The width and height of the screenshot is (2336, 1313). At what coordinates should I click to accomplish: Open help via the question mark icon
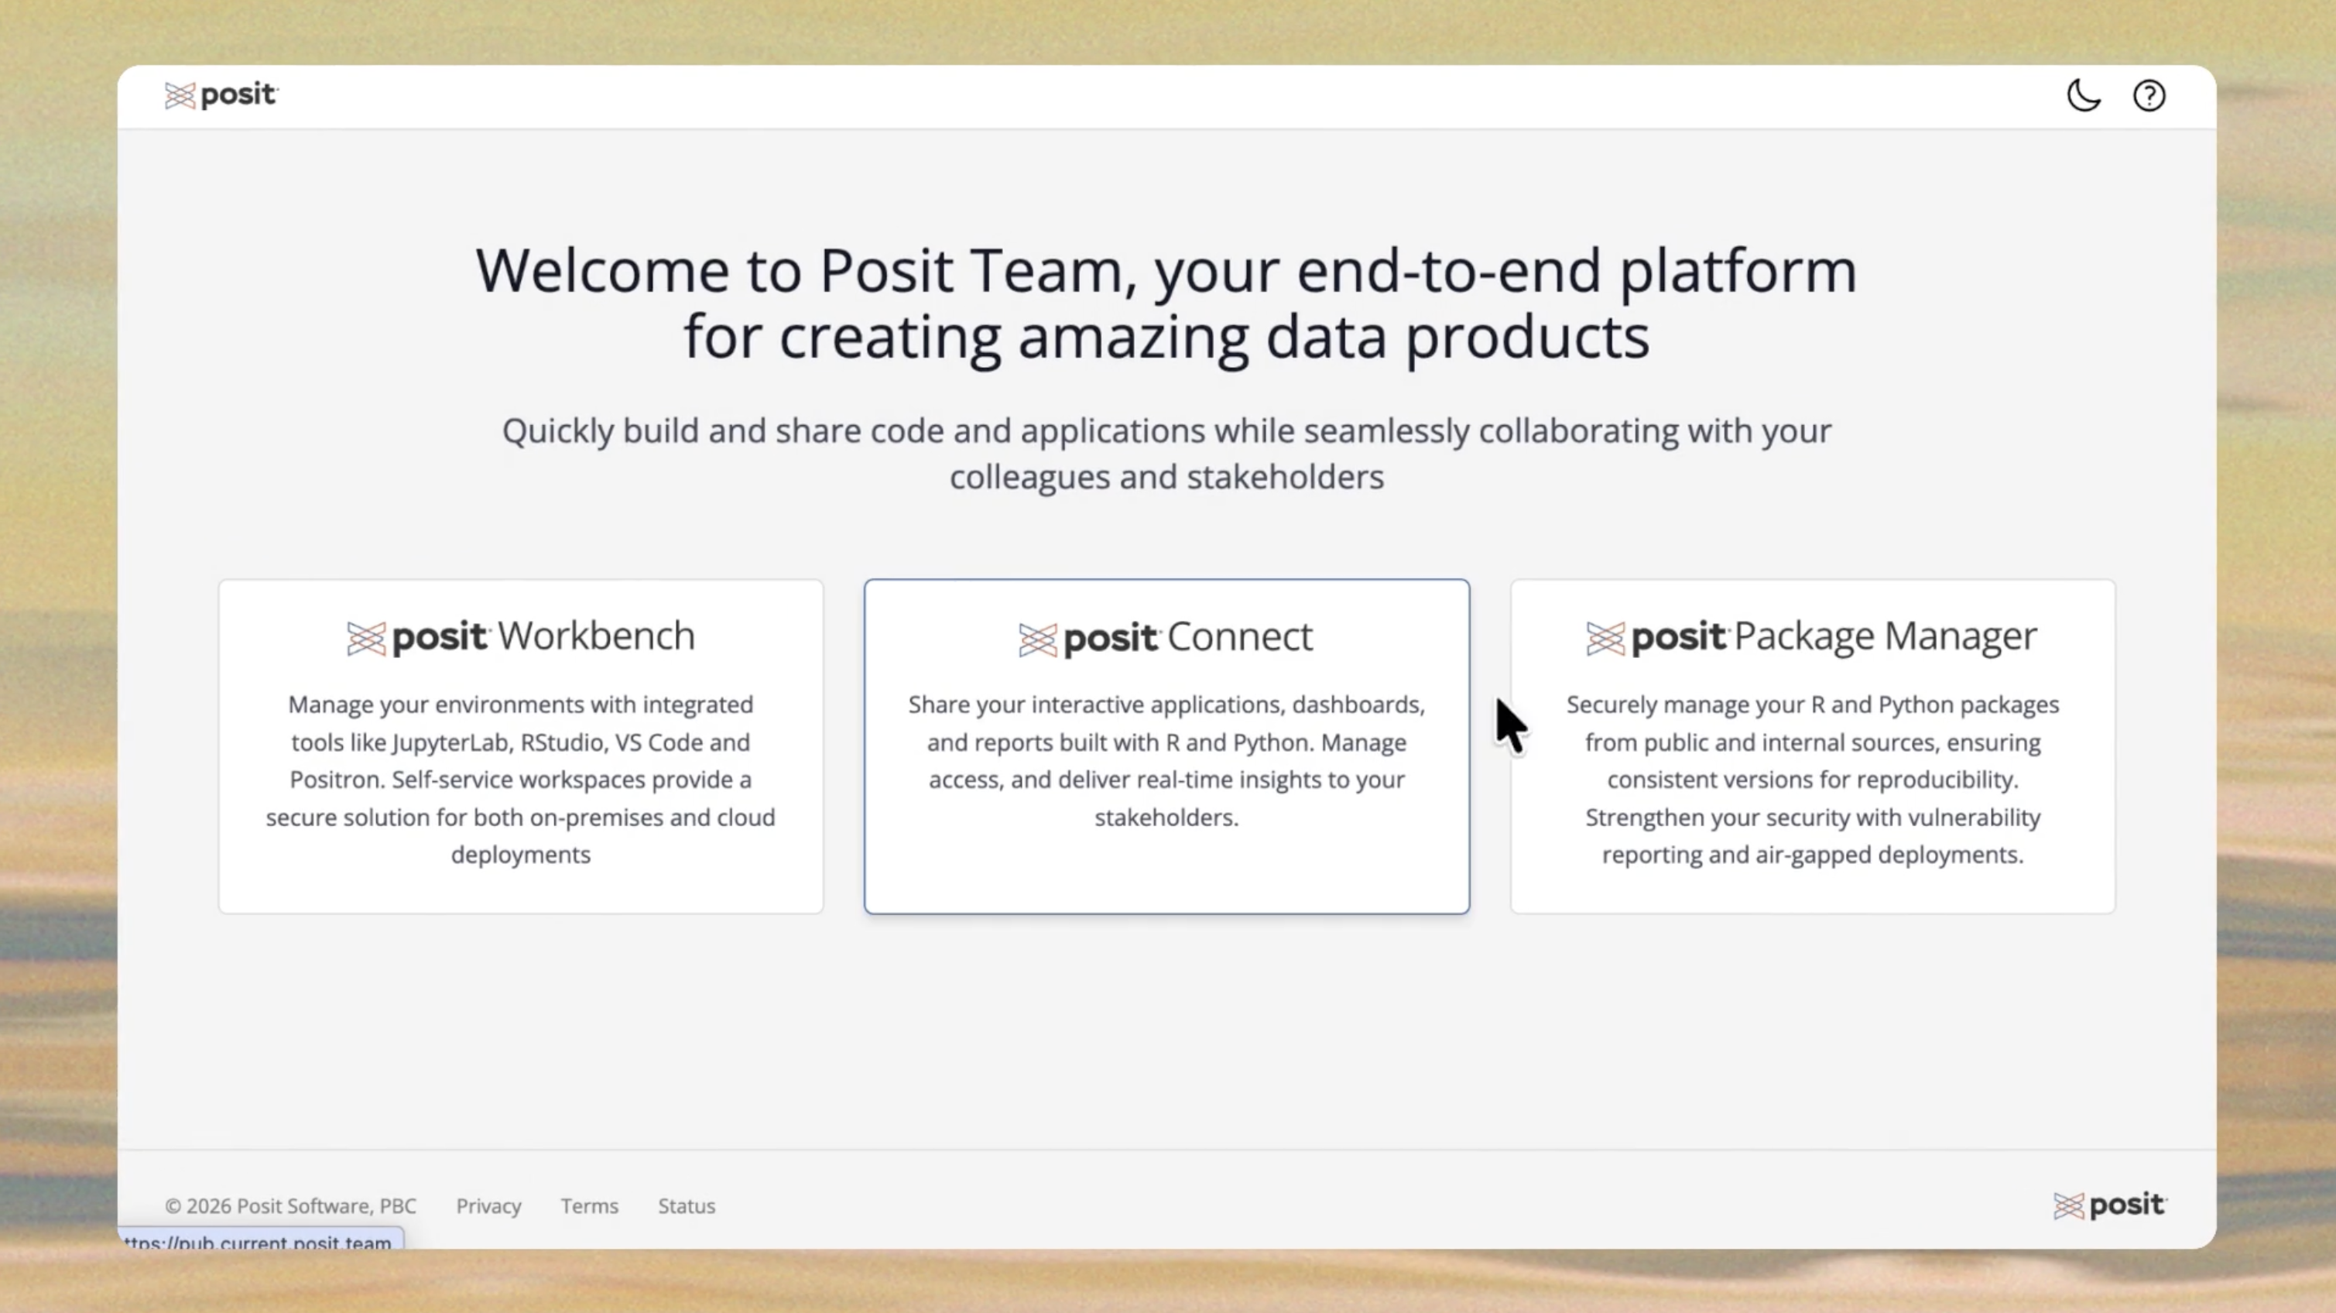(2148, 95)
